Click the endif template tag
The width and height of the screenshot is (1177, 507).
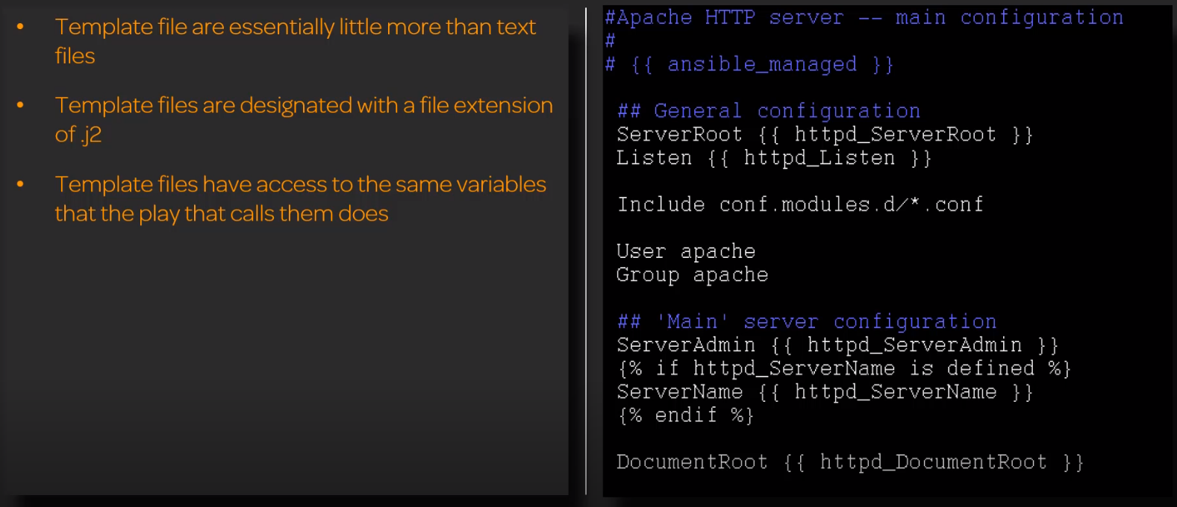pyautogui.click(x=686, y=415)
